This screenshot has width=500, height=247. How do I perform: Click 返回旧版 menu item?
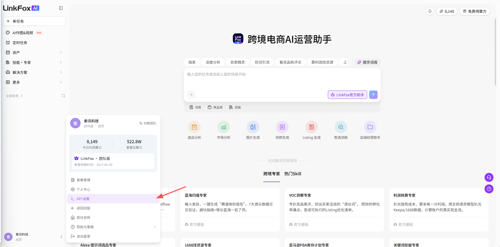113,208
